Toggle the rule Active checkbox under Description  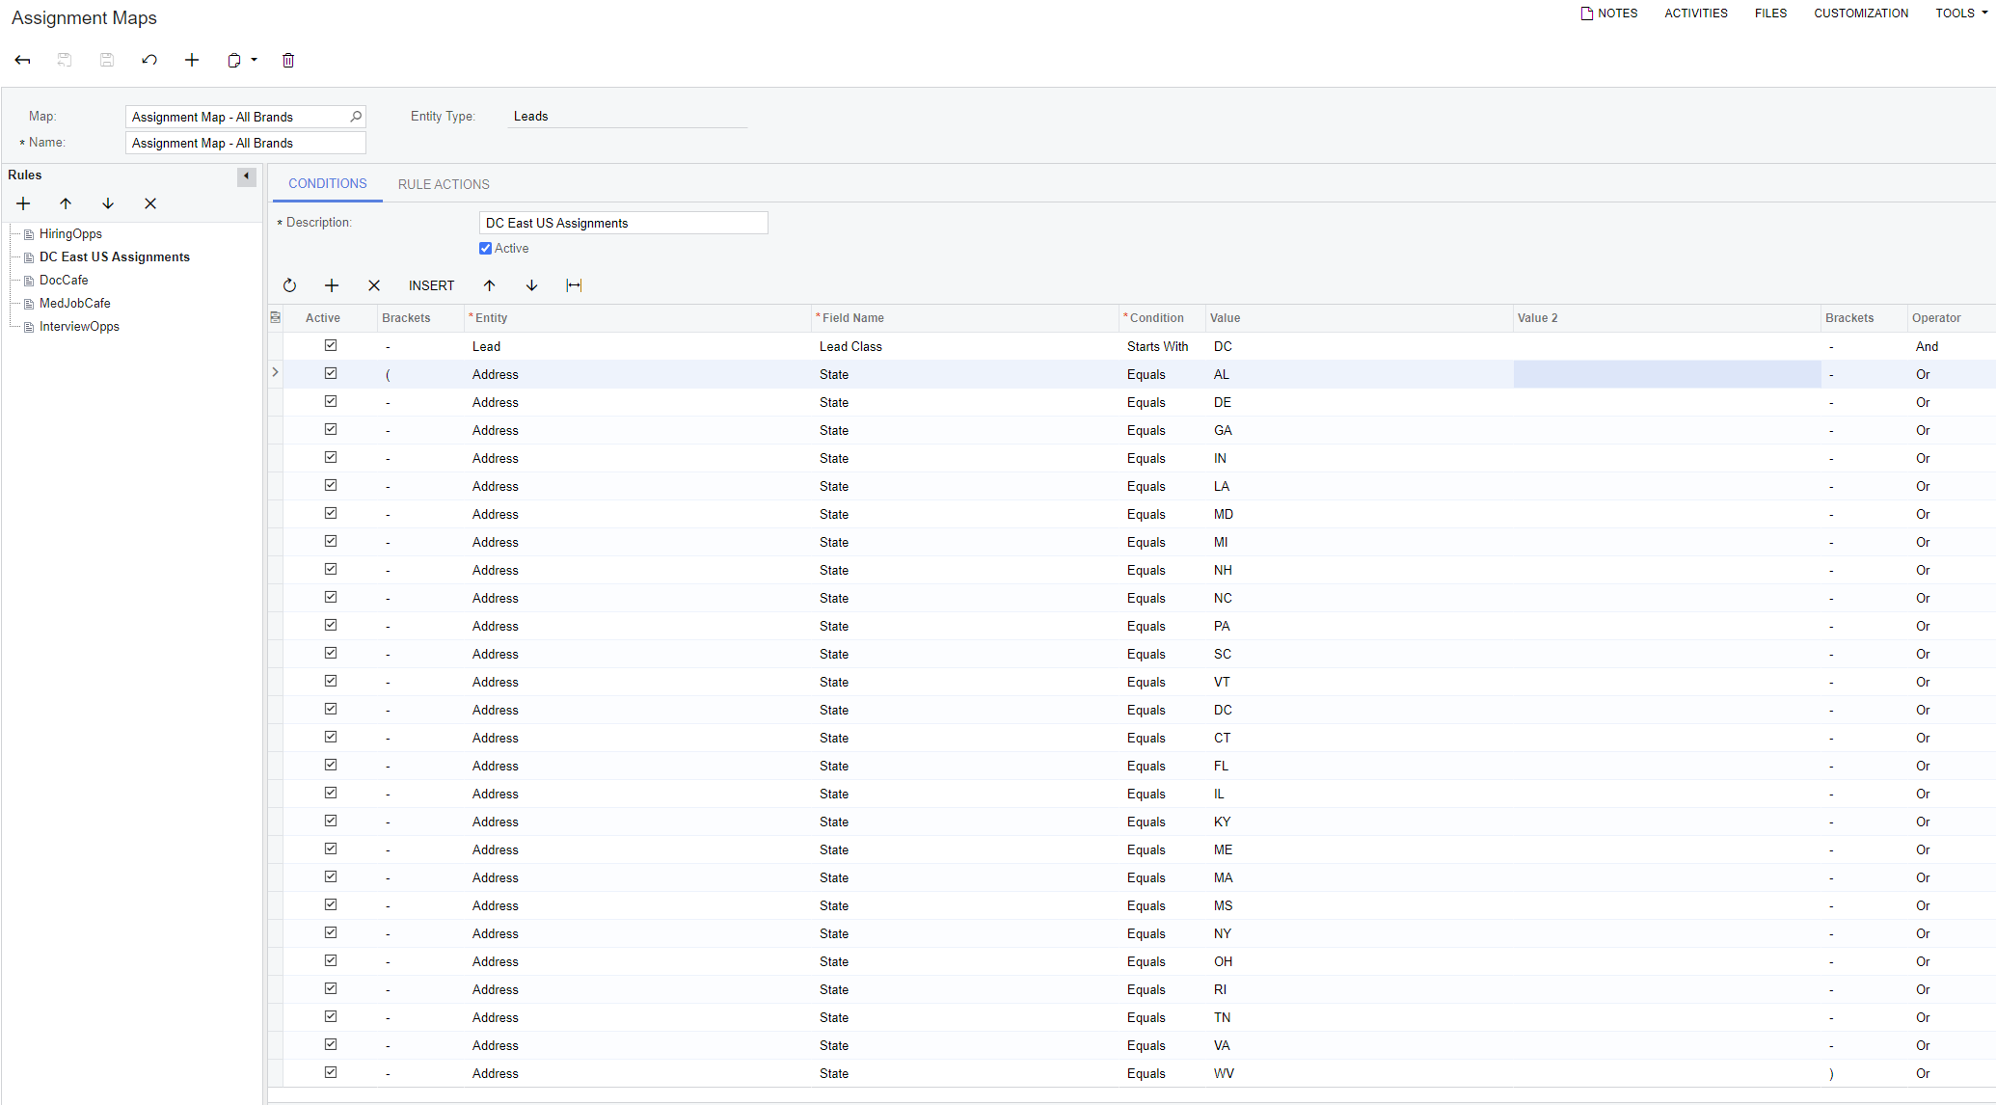[485, 249]
